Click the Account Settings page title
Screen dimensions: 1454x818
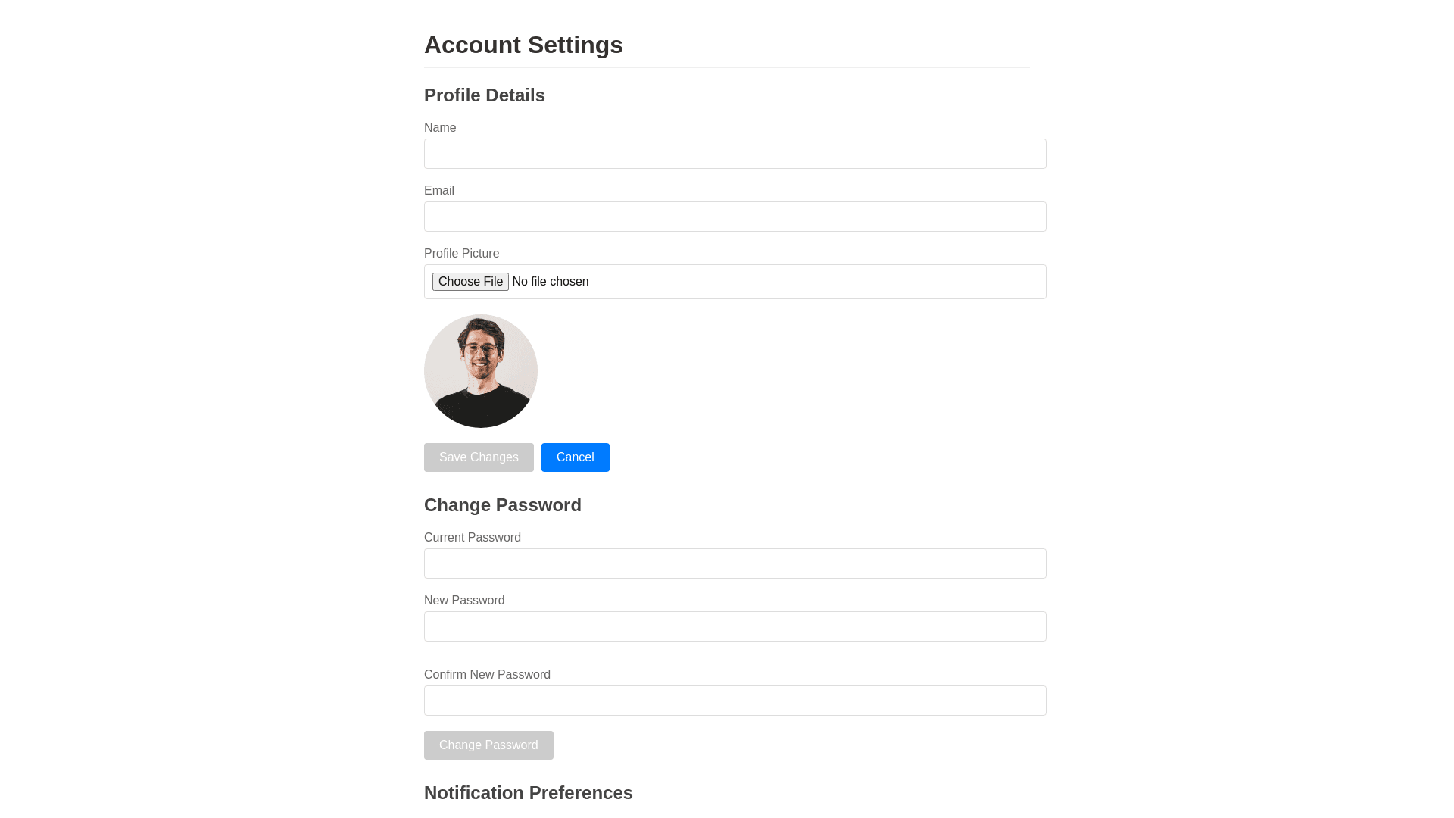point(523,45)
